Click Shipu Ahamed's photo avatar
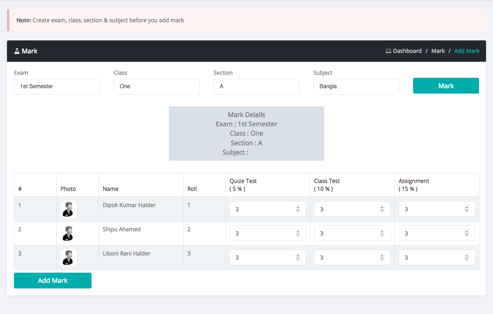This screenshot has width=493, height=314. [x=68, y=233]
